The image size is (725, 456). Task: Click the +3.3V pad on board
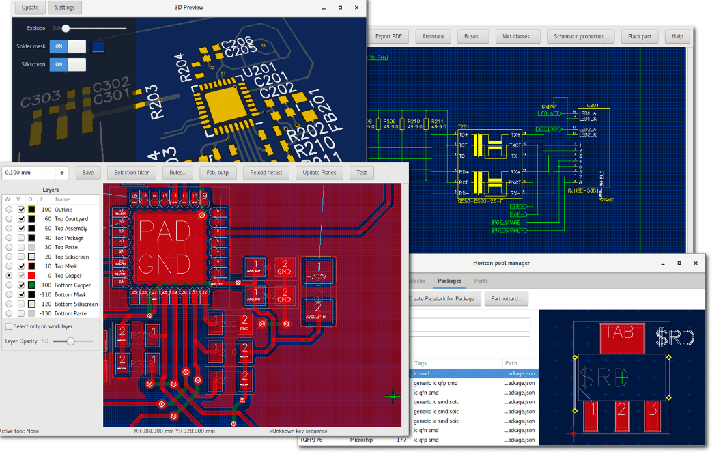click(x=319, y=273)
